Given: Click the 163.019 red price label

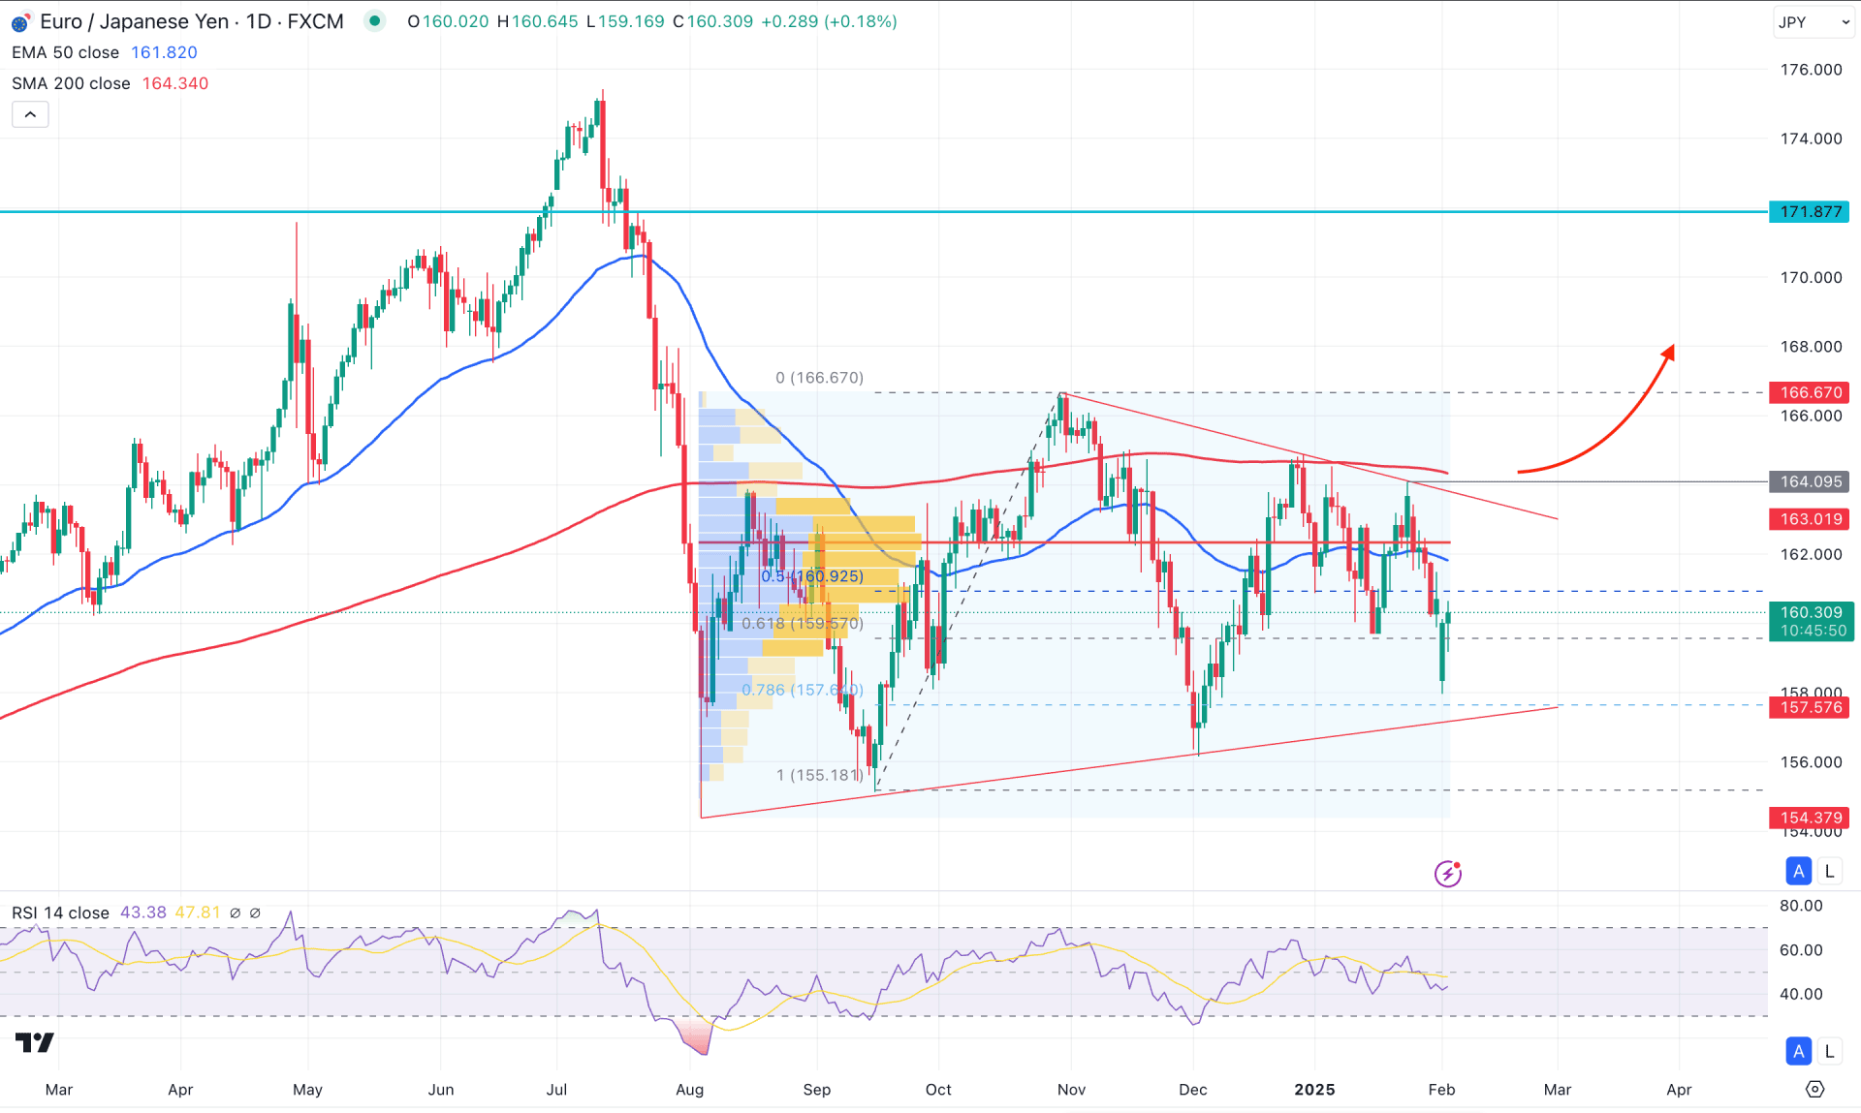Looking at the screenshot, I should pyautogui.click(x=1810, y=519).
